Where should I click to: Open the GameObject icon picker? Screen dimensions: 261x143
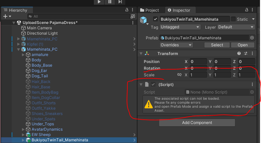144,20
